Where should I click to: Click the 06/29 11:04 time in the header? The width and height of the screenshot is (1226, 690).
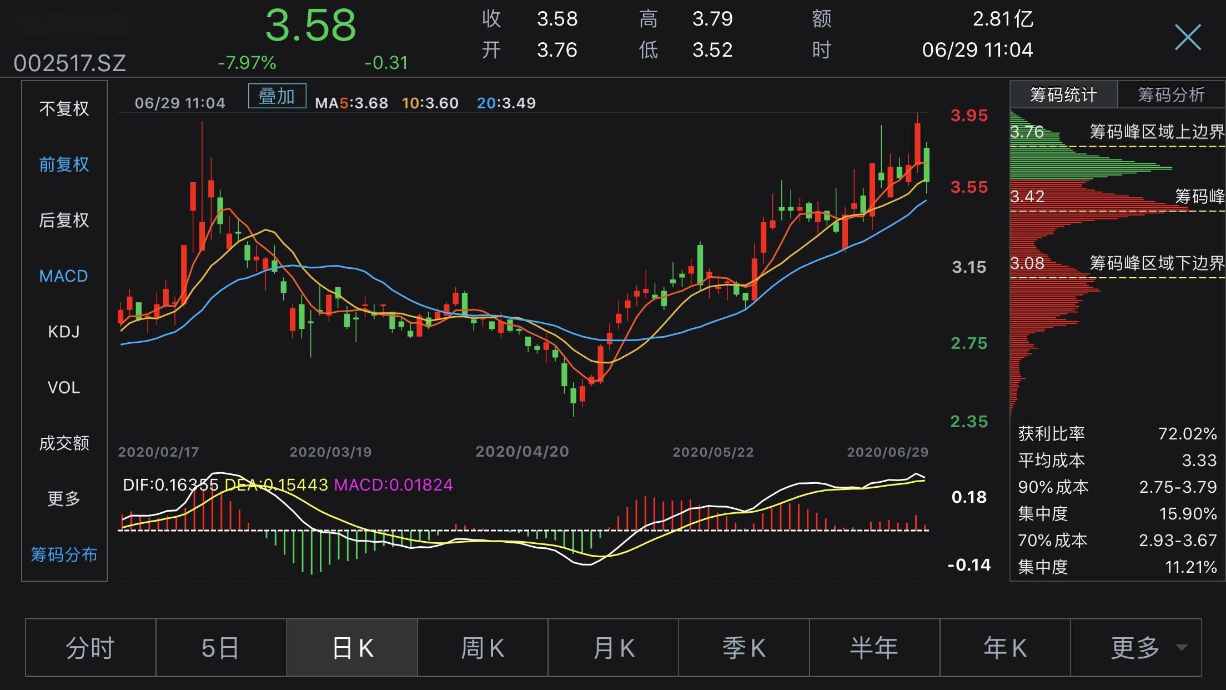[x=977, y=50]
